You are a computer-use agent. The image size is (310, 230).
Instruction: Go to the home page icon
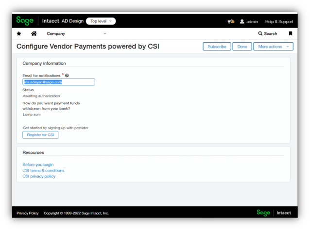pyautogui.click(x=34, y=33)
